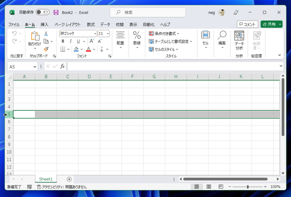Click the Cut scissors icon

(46, 34)
